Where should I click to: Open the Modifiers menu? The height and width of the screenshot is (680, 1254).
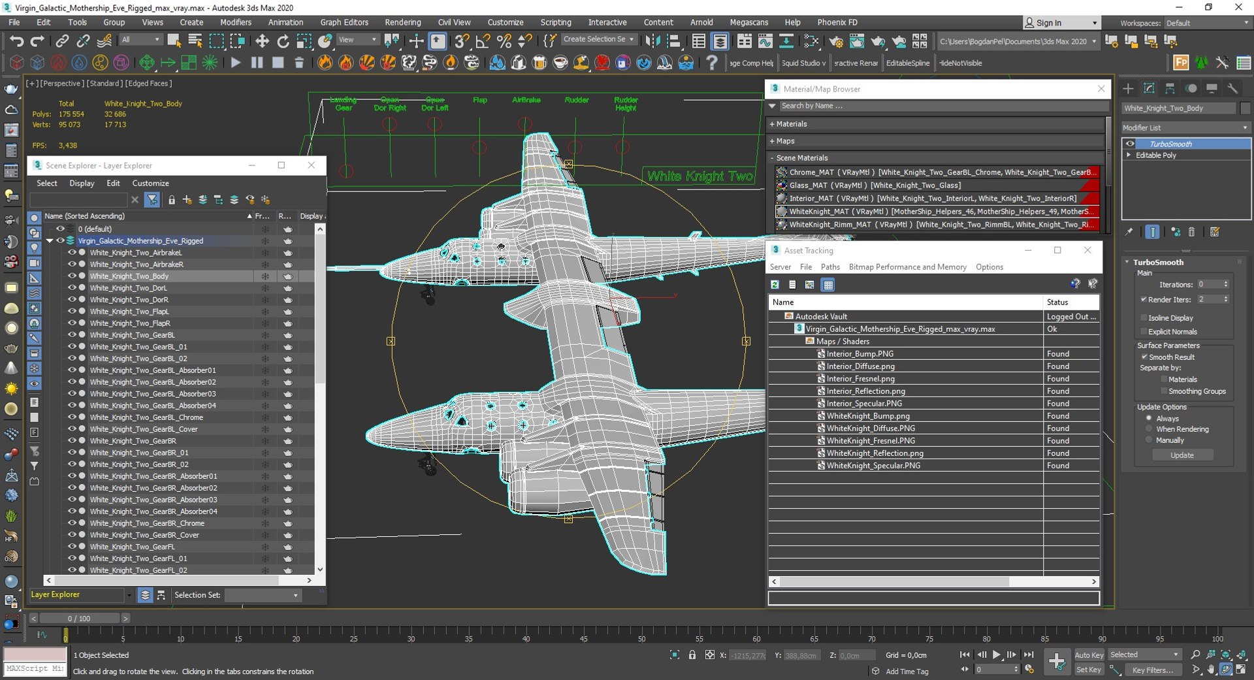click(x=235, y=22)
